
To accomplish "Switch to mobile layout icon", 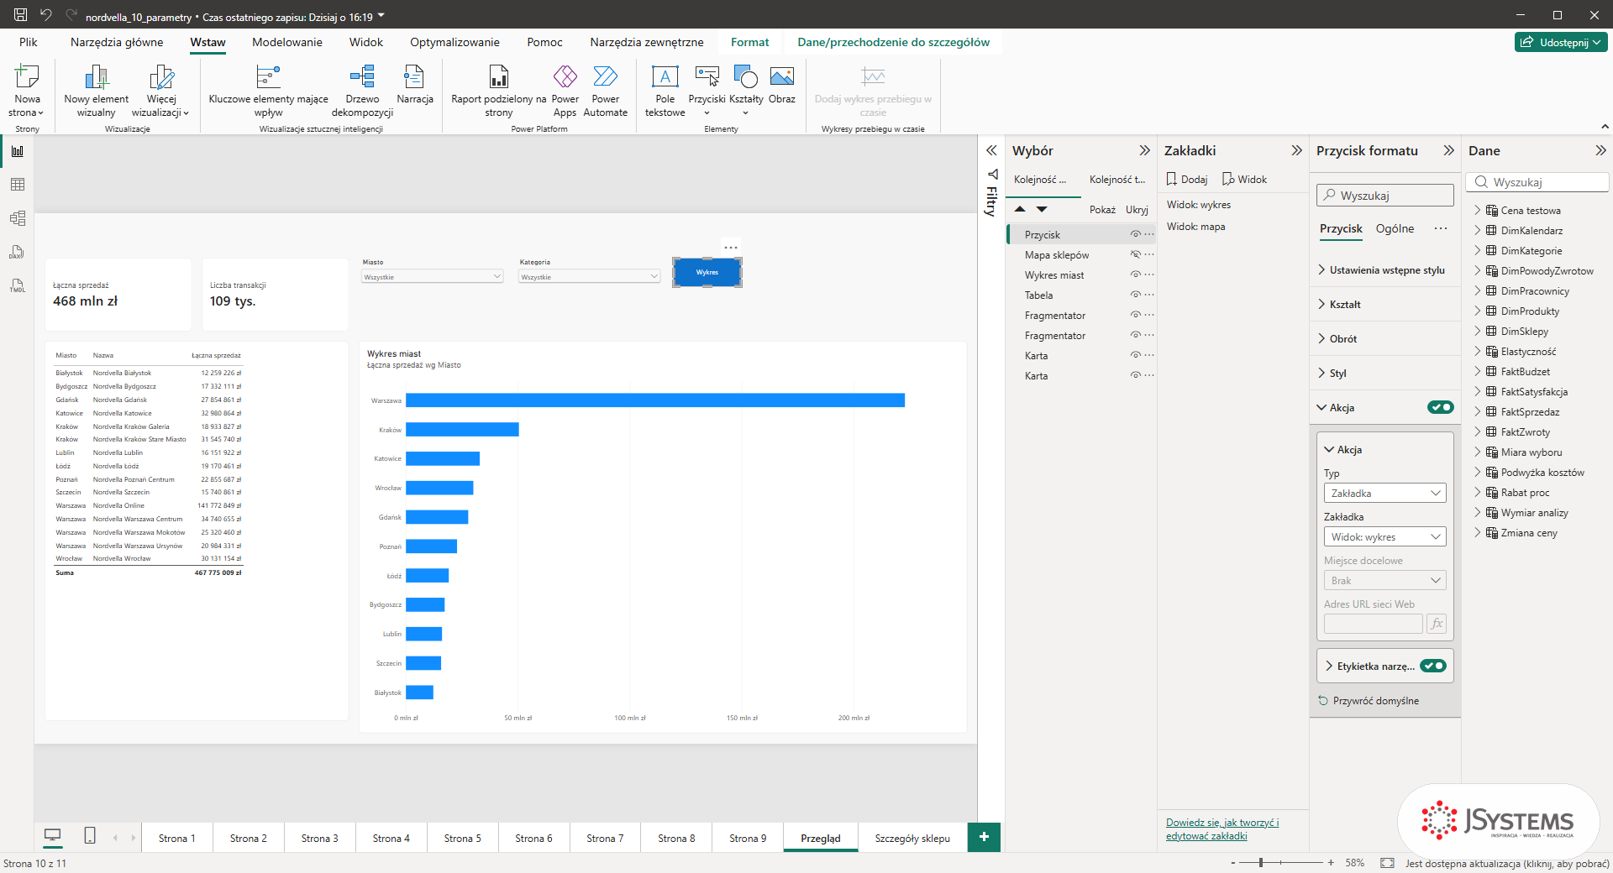I will pos(90,836).
